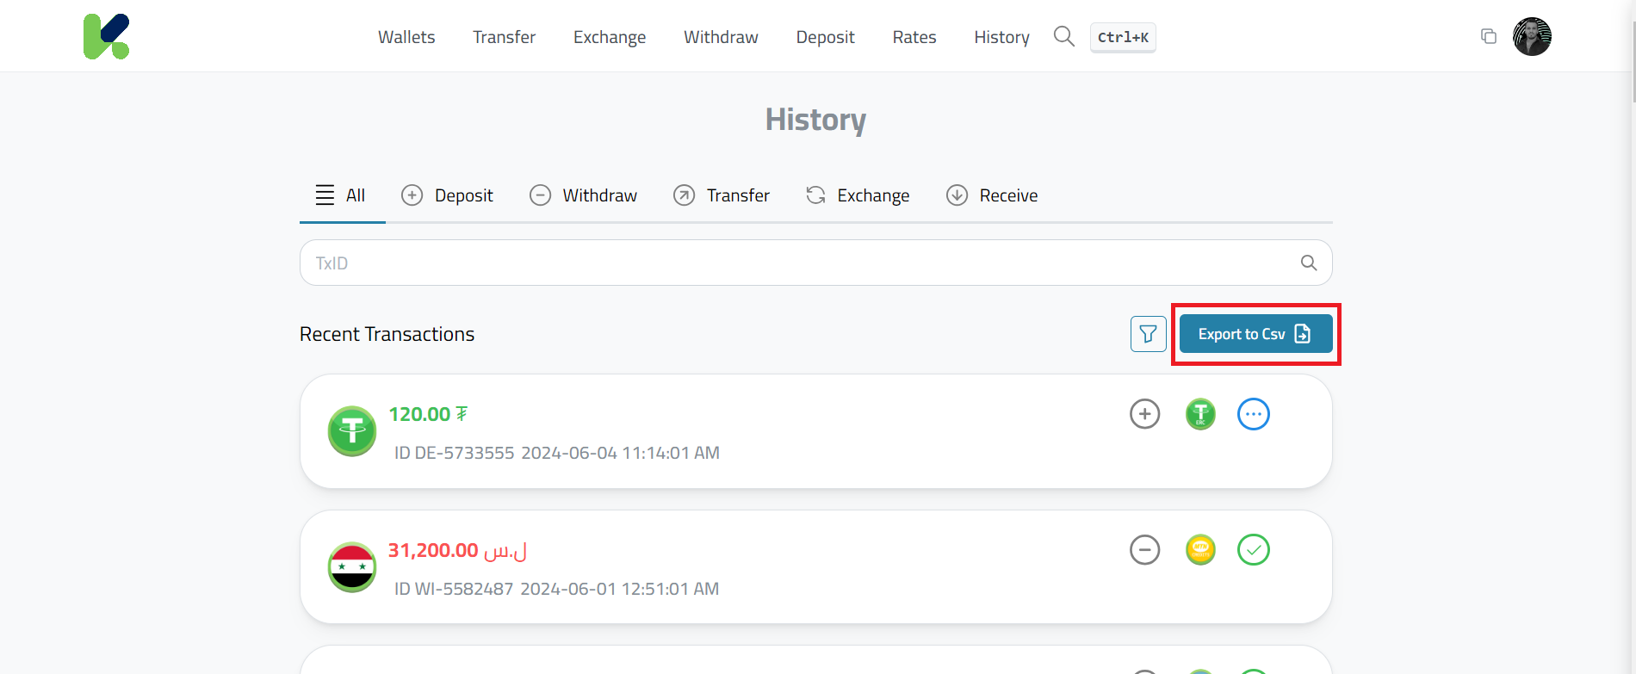Open Deposit in the top navigation
1636x674 pixels.
[x=825, y=37]
